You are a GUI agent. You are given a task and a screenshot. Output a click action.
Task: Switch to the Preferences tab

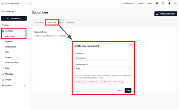click(x=71, y=23)
